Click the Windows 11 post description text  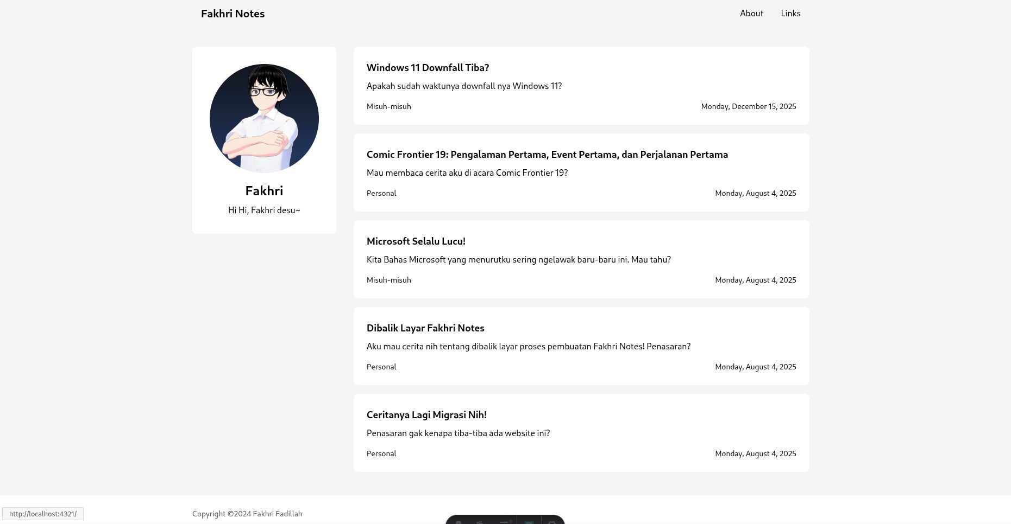[464, 86]
